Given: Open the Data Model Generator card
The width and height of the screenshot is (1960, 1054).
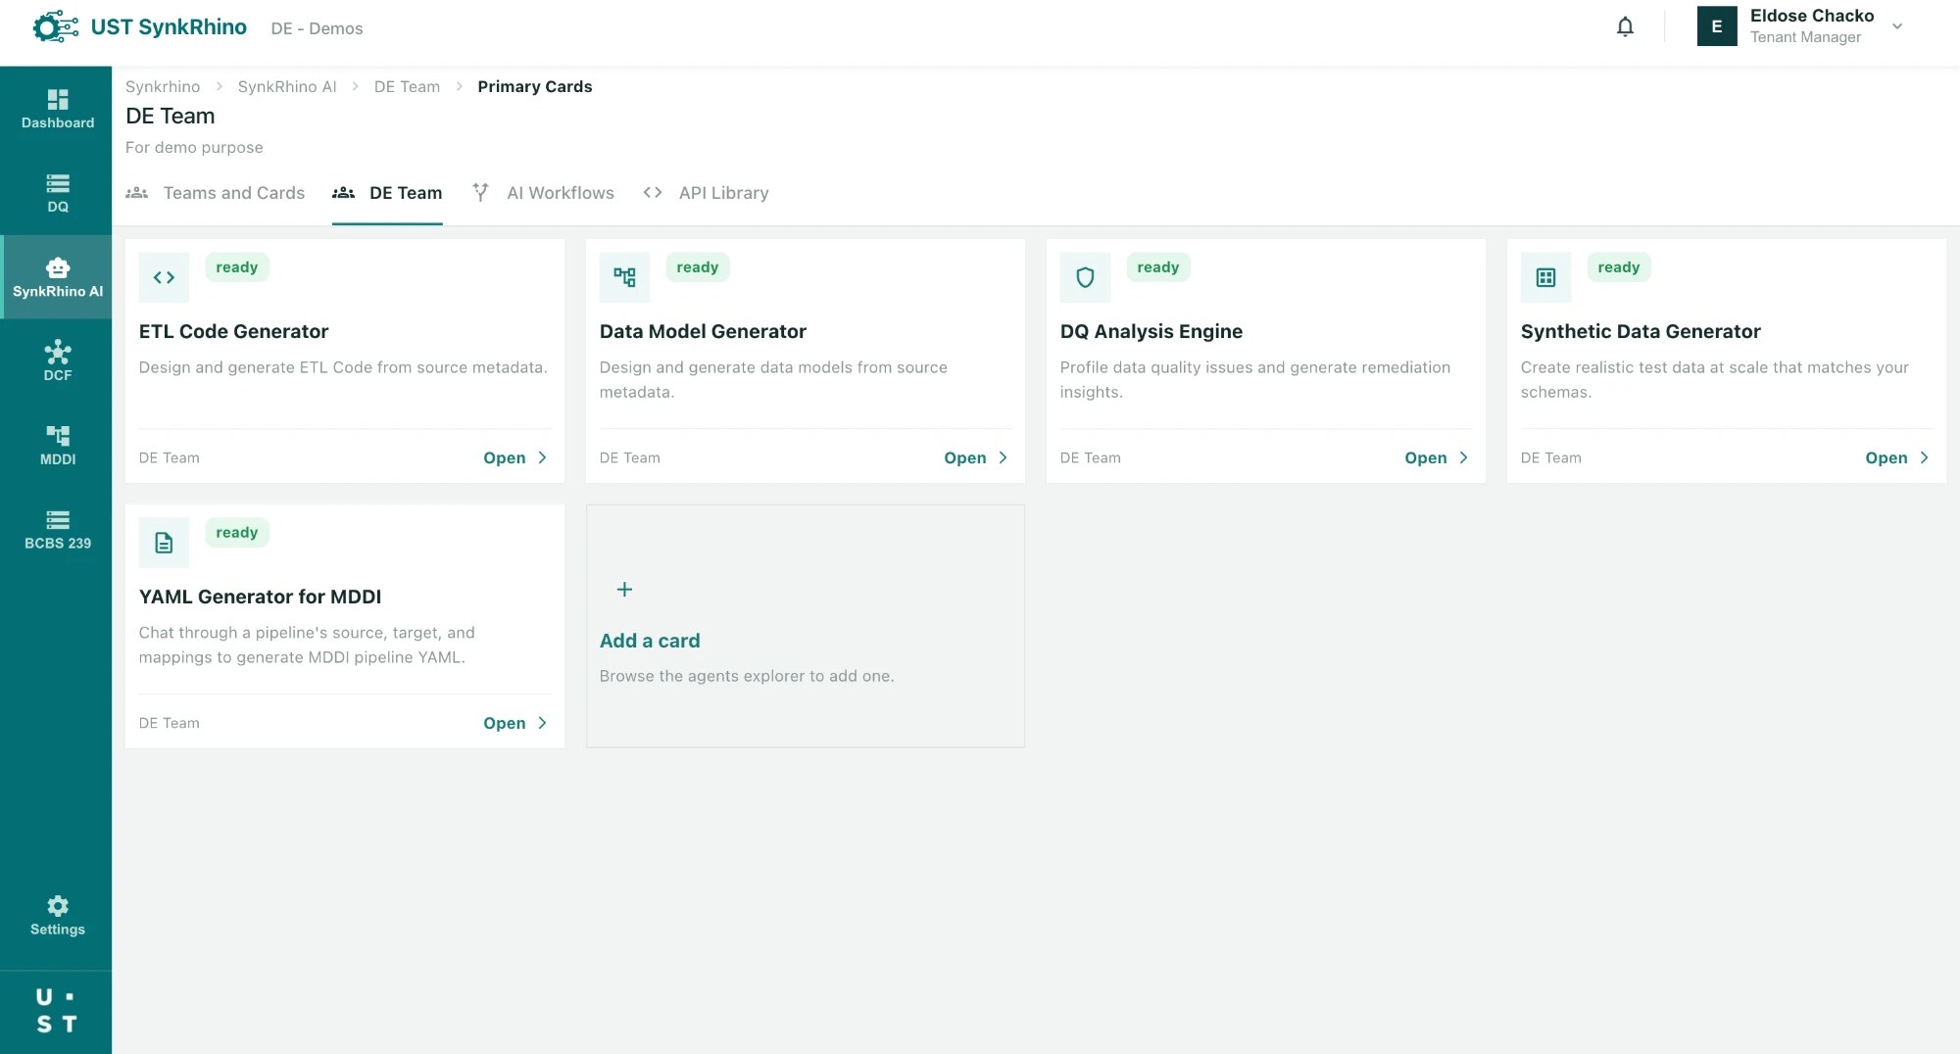Looking at the screenshot, I should pyautogui.click(x=976, y=457).
